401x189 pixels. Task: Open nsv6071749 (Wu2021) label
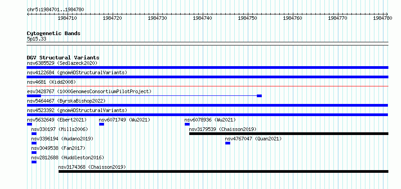[124, 120]
